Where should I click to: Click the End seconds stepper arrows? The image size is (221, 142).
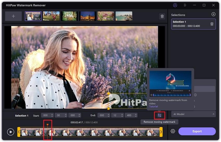122,115
